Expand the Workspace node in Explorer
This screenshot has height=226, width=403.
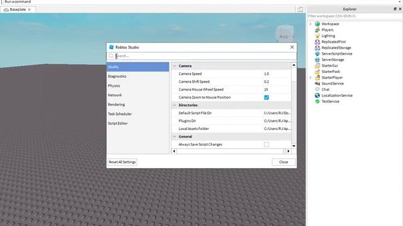click(310, 24)
